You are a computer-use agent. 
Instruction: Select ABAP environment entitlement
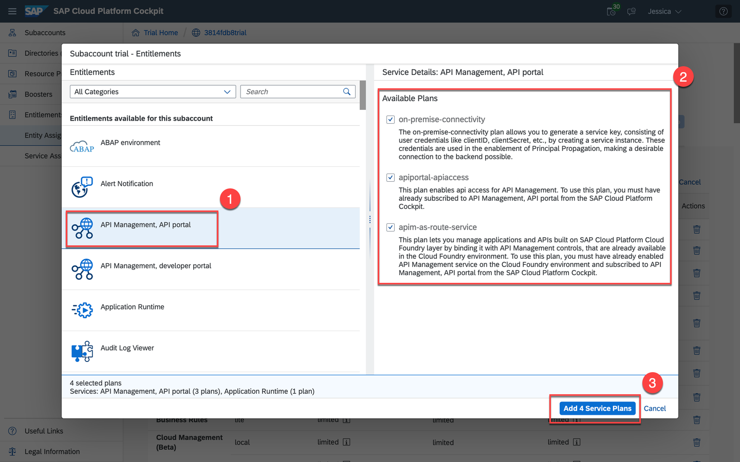(211, 146)
